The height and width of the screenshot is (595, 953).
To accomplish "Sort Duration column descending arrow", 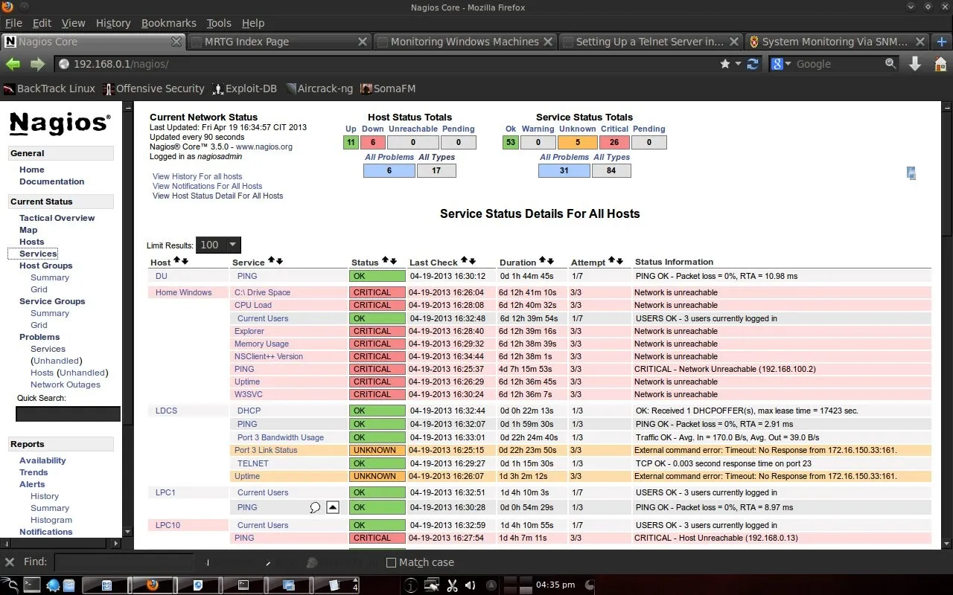I will [x=550, y=261].
